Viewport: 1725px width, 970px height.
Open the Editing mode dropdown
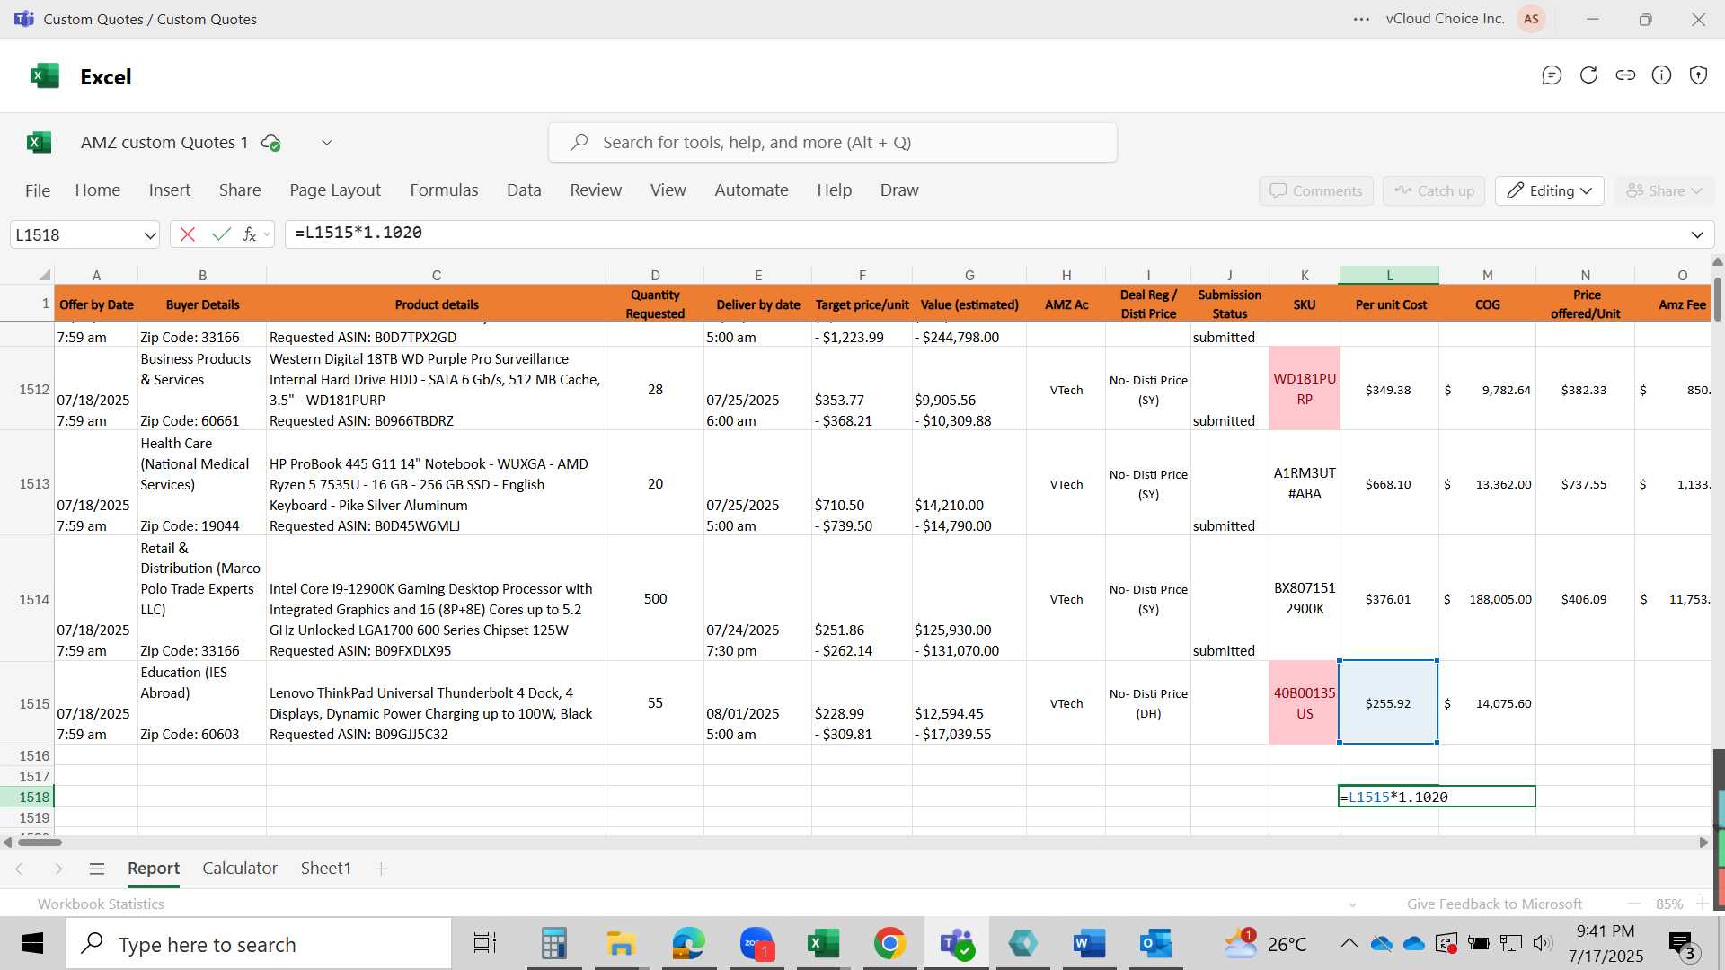pos(1550,190)
